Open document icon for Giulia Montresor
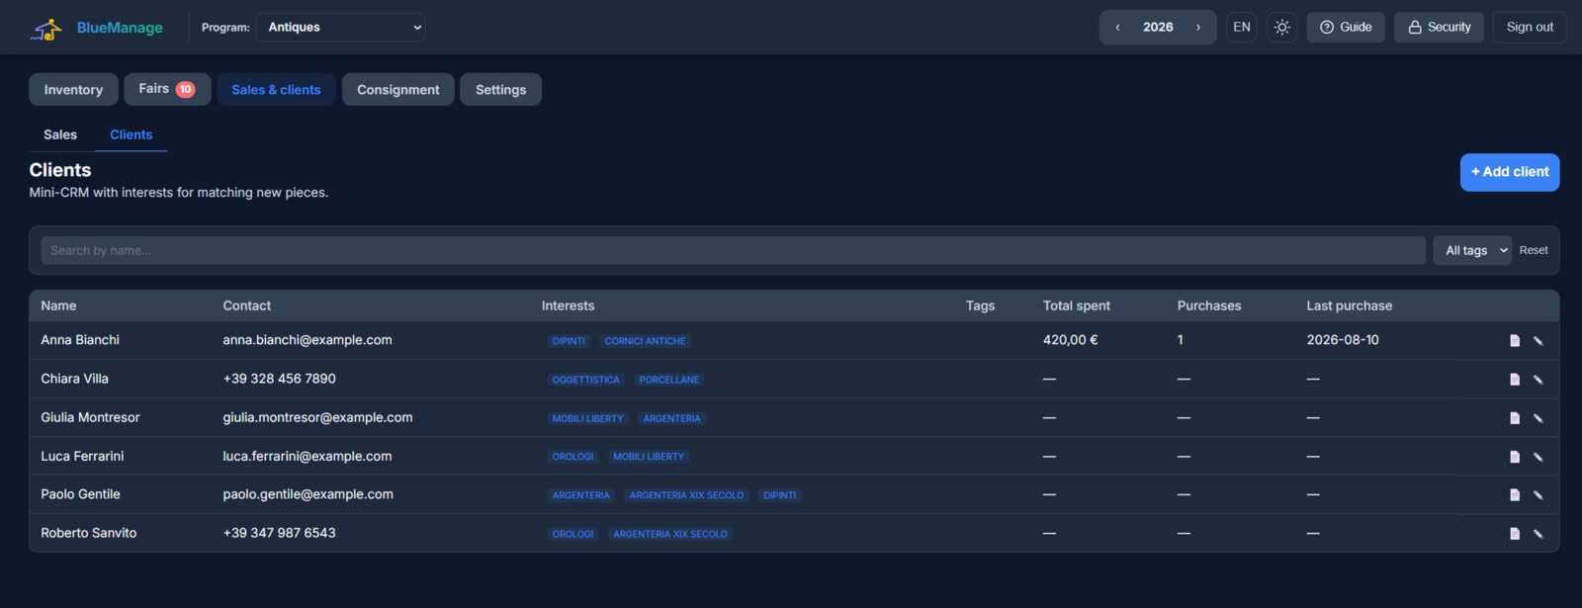The height and width of the screenshot is (608, 1582). pyautogui.click(x=1515, y=418)
